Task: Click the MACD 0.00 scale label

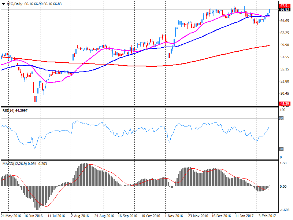Action: coord(283,186)
